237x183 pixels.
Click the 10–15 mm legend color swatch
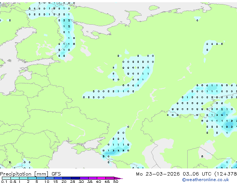pyautogui.click(x=50, y=178)
